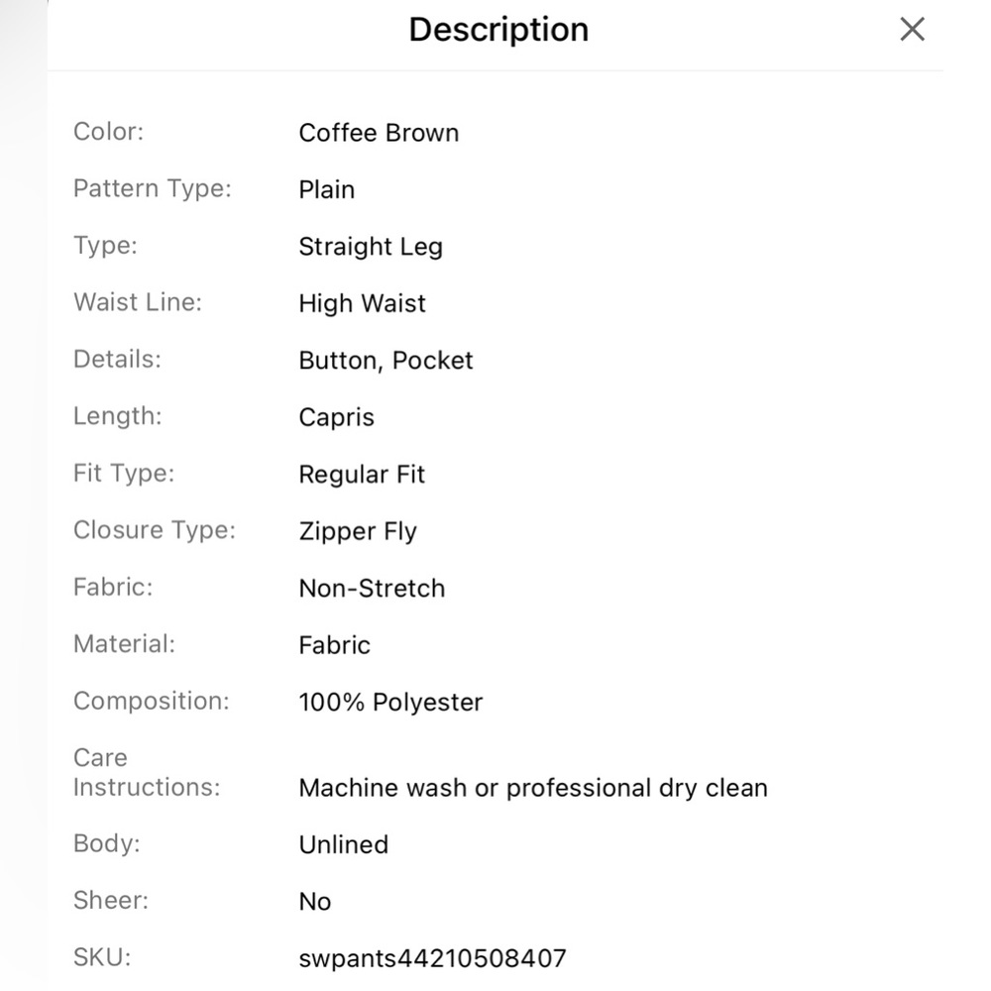Click the "Material:" label
Image resolution: width=991 pixels, height=991 pixels.
click(x=125, y=644)
